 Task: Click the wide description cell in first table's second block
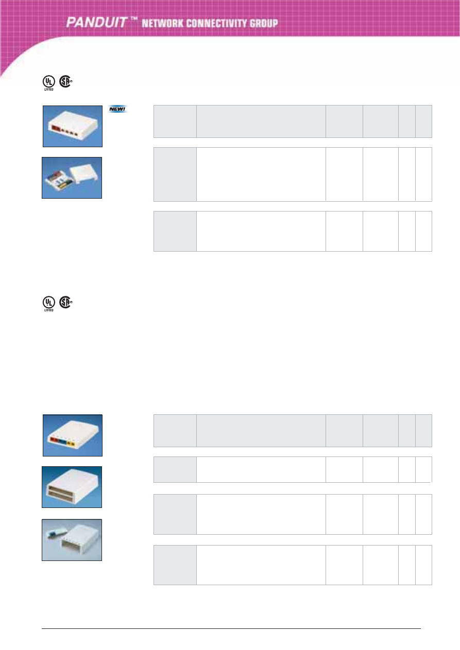click(261, 174)
